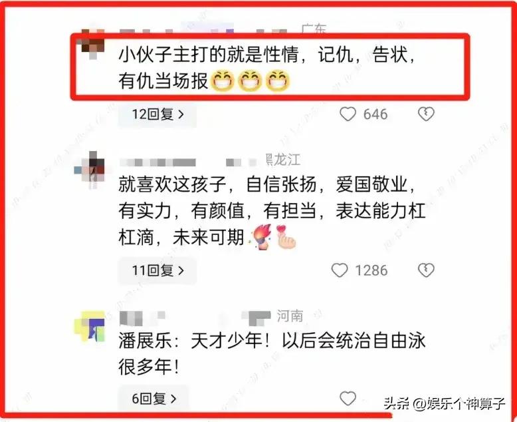Click the 646 like count
Image resolution: width=517 pixels, height=422 pixels.
[x=375, y=114]
